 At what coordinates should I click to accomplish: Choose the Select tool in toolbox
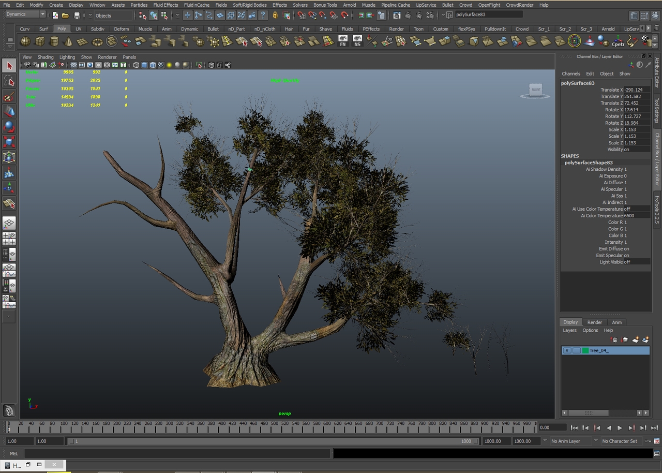[x=9, y=66]
